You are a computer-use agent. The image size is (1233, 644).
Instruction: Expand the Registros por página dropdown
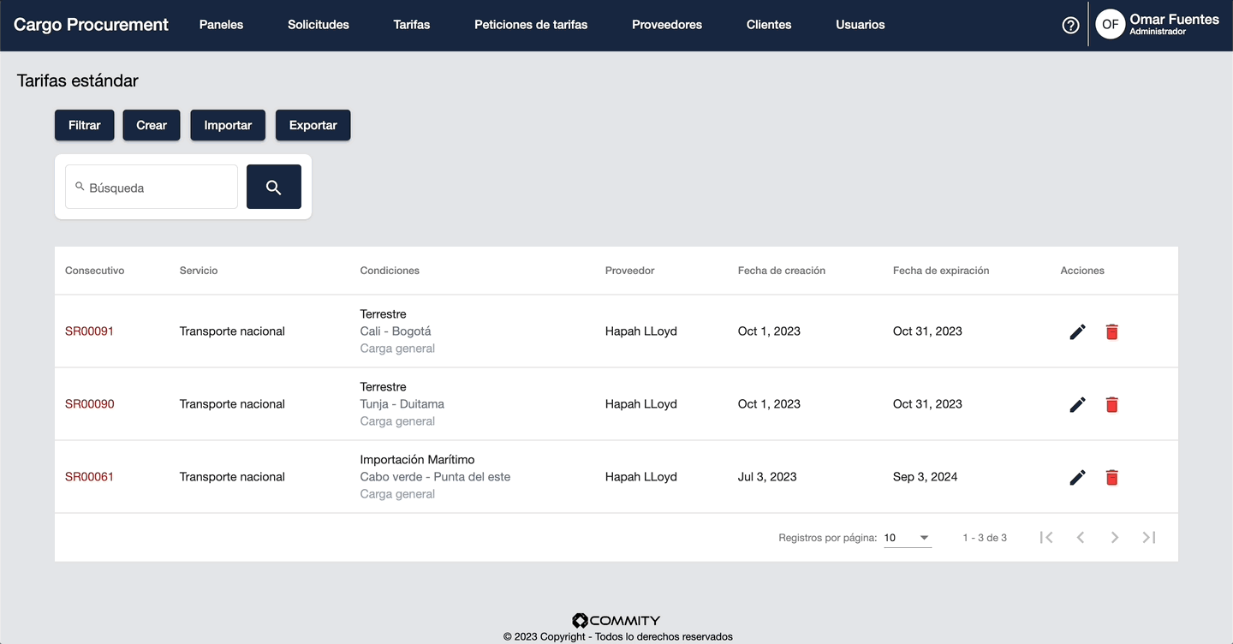point(908,538)
